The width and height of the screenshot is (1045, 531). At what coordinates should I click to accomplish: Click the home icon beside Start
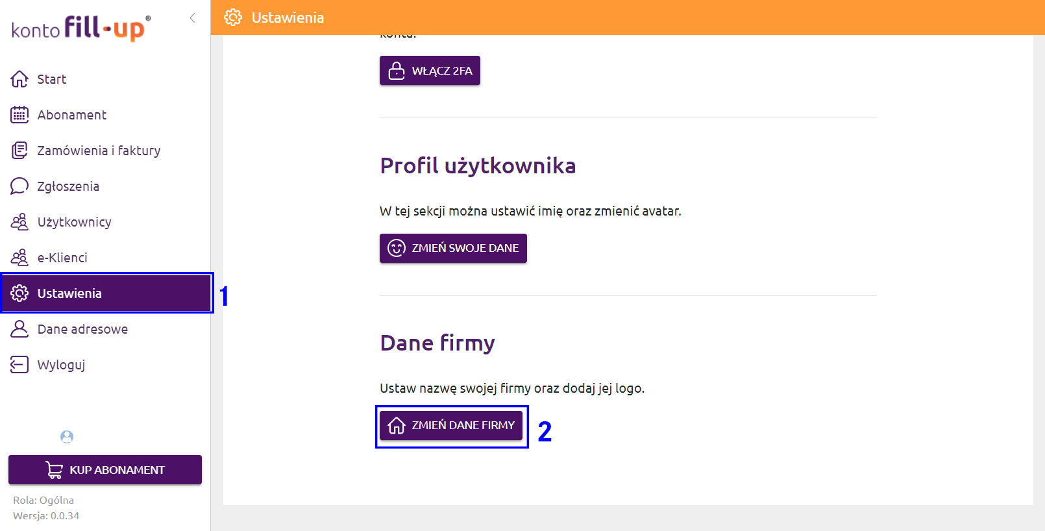tap(19, 79)
